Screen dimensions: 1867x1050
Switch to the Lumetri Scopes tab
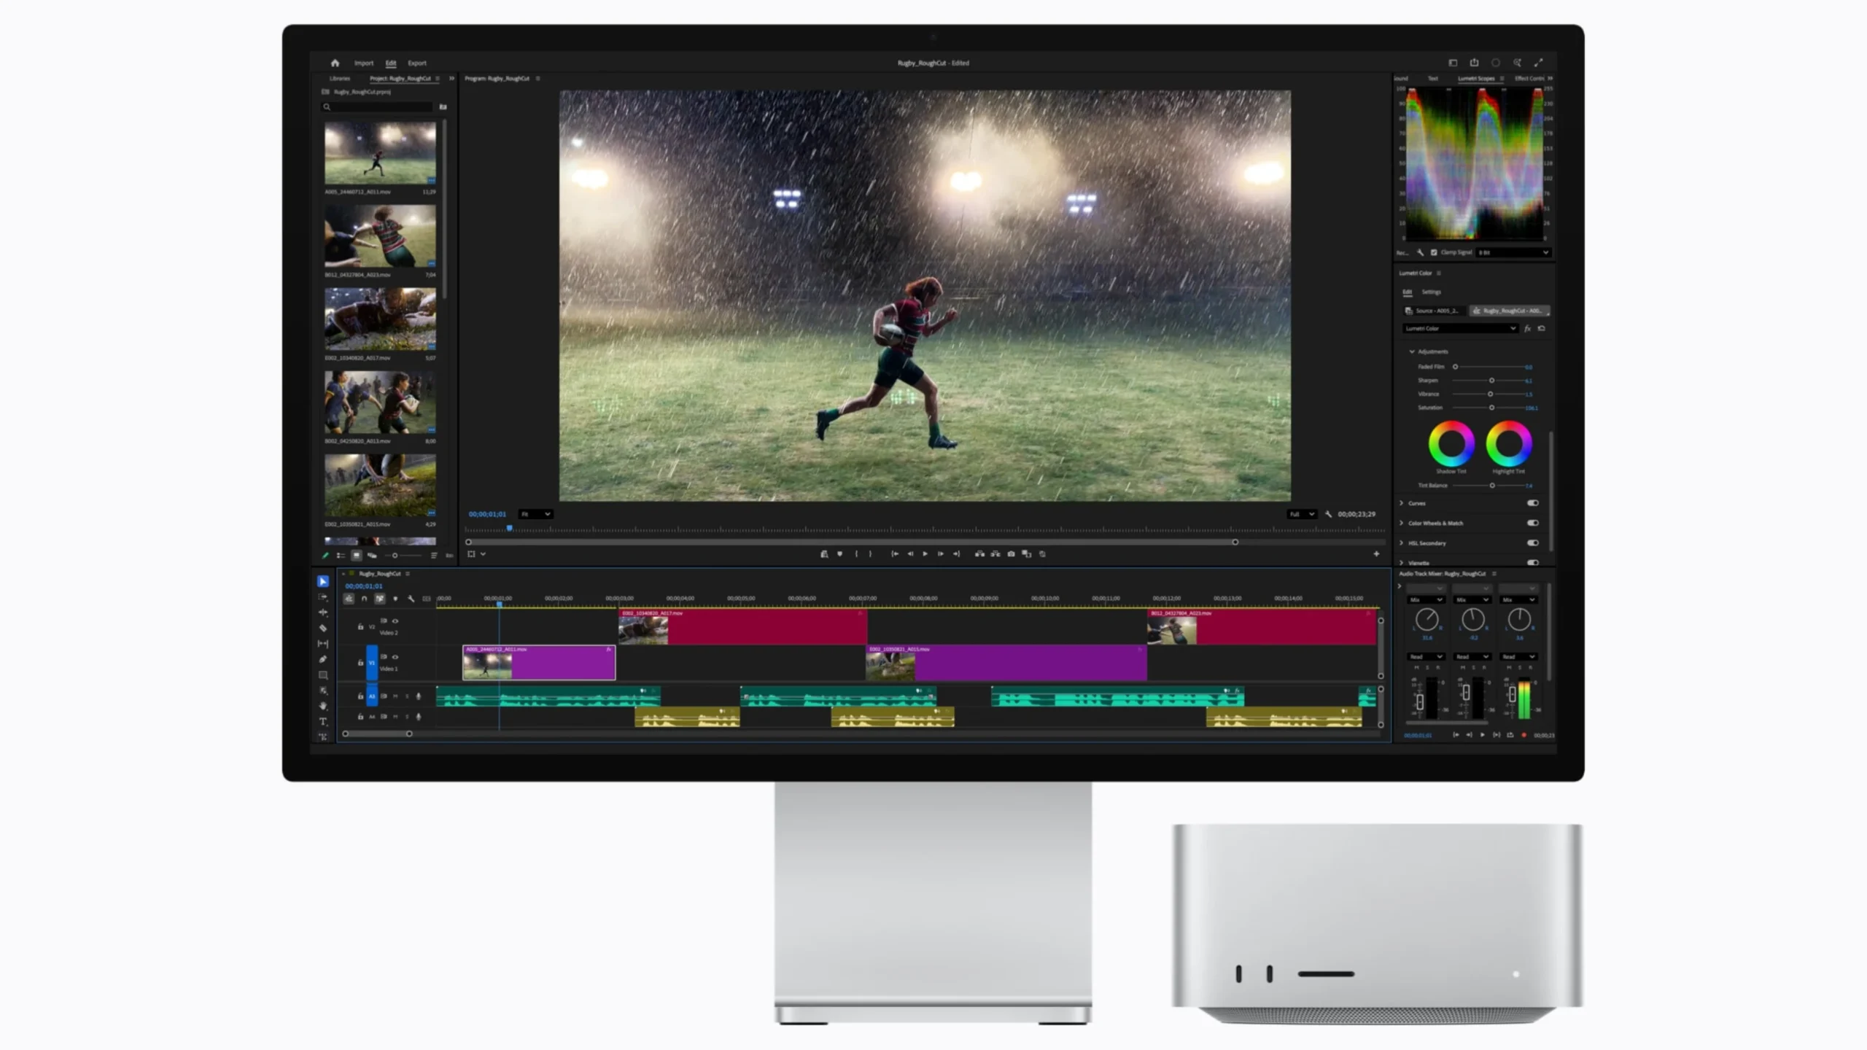click(x=1476, y=78)
